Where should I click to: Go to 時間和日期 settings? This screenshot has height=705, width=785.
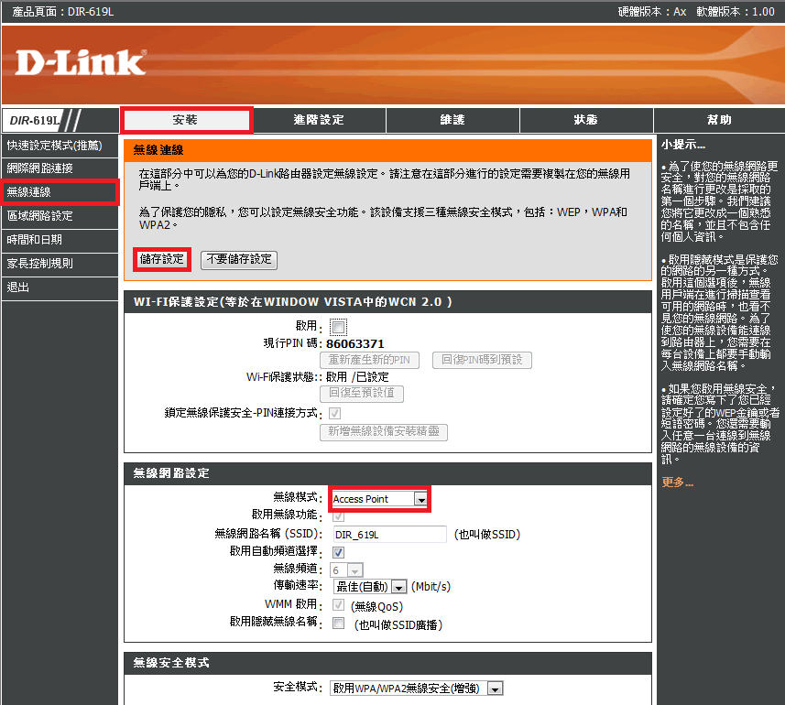point(60,240)
